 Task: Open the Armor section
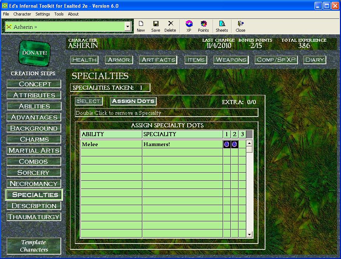point(119,60)
